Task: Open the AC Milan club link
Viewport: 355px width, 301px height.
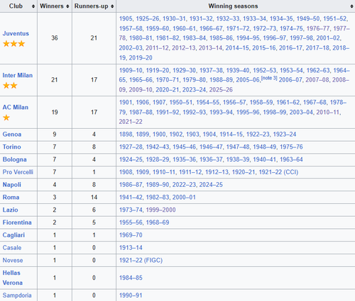Action: [x=16, y=107]
